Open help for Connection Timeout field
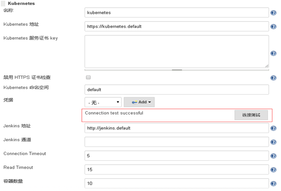 coord(273,156)
